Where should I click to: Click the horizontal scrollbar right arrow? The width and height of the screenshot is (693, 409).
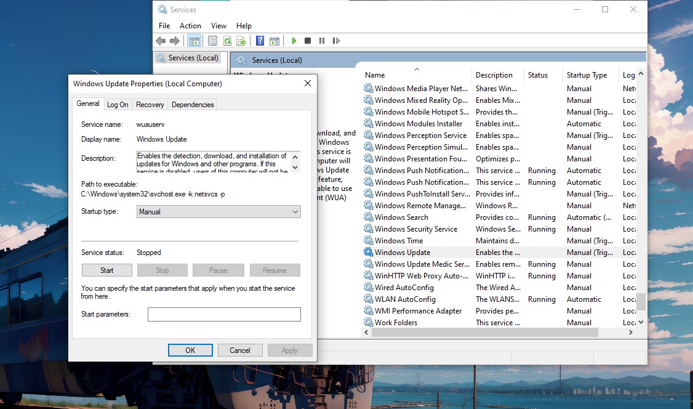(x=631, y=332)
